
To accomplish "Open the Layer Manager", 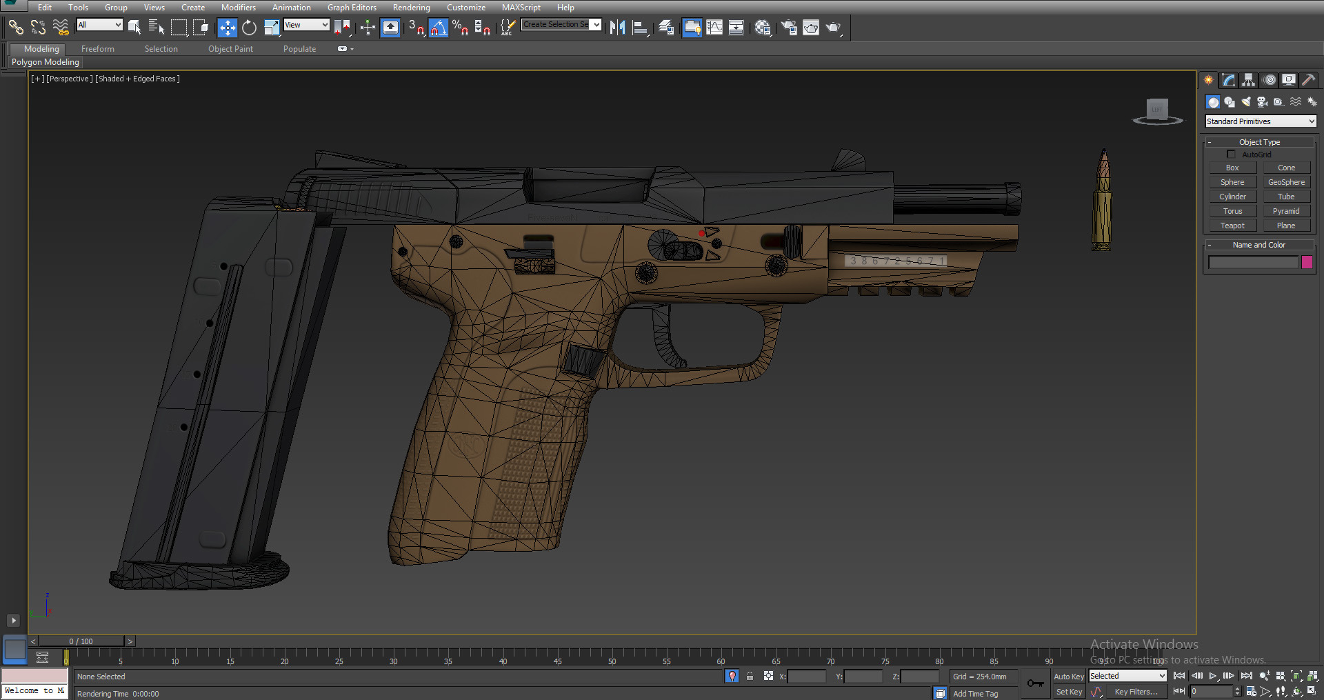I will coord(666,28).
